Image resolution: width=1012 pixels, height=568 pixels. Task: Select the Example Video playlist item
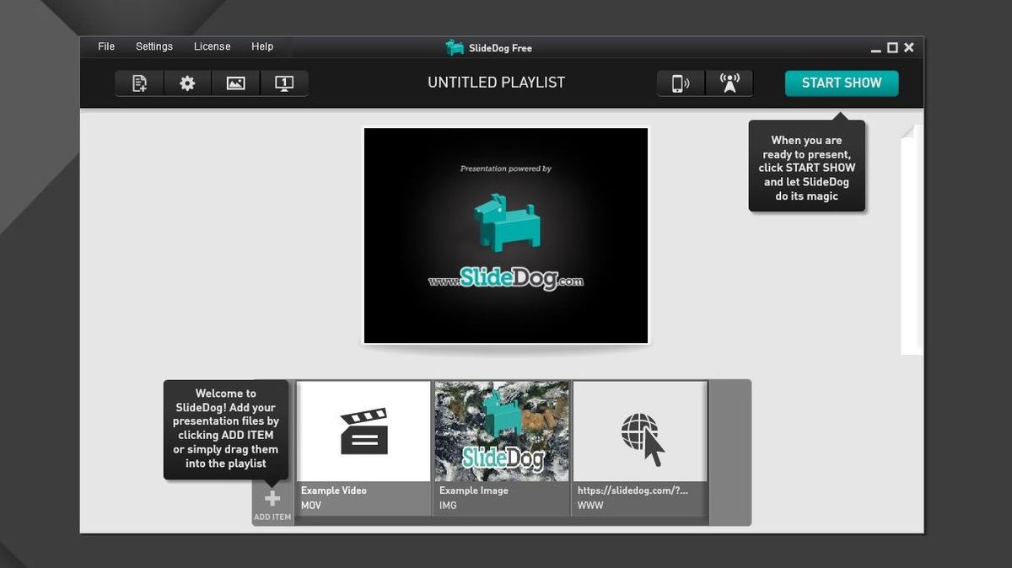coord(363,431)
